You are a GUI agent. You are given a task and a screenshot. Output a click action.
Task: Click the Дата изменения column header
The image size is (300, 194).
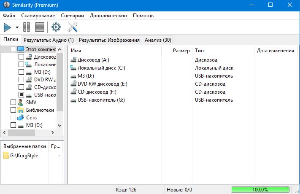tap(275, 51)
